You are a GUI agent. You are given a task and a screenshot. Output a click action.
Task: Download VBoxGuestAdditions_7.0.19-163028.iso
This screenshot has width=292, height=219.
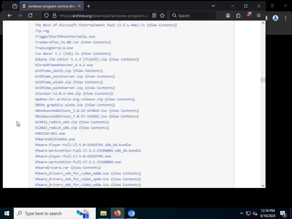click(x=71, y=111)
